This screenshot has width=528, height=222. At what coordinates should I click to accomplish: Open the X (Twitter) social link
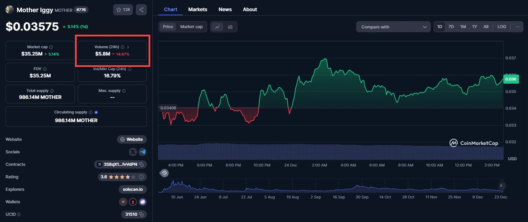pyautogui.click(x=133, y=152)
